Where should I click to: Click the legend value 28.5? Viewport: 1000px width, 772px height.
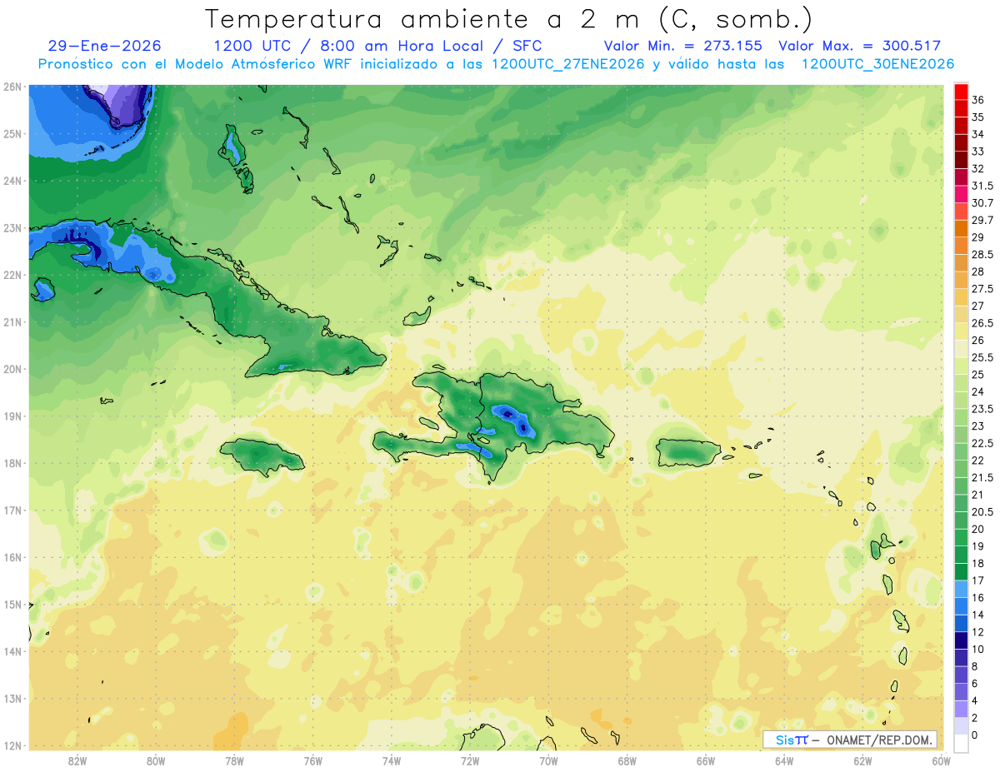pos(982,254)
